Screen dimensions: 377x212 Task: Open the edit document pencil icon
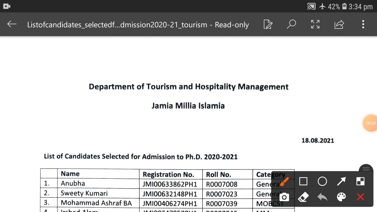coord(268,24)
